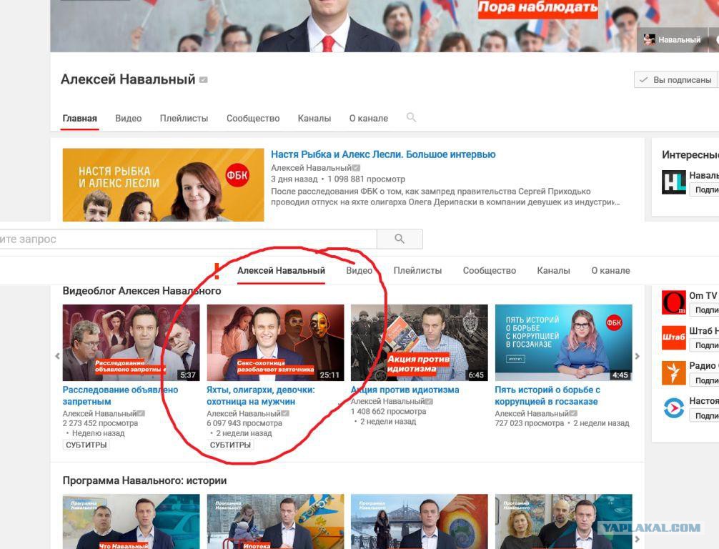Subscribe to Радио channel in sidebar

click(704, 381)
